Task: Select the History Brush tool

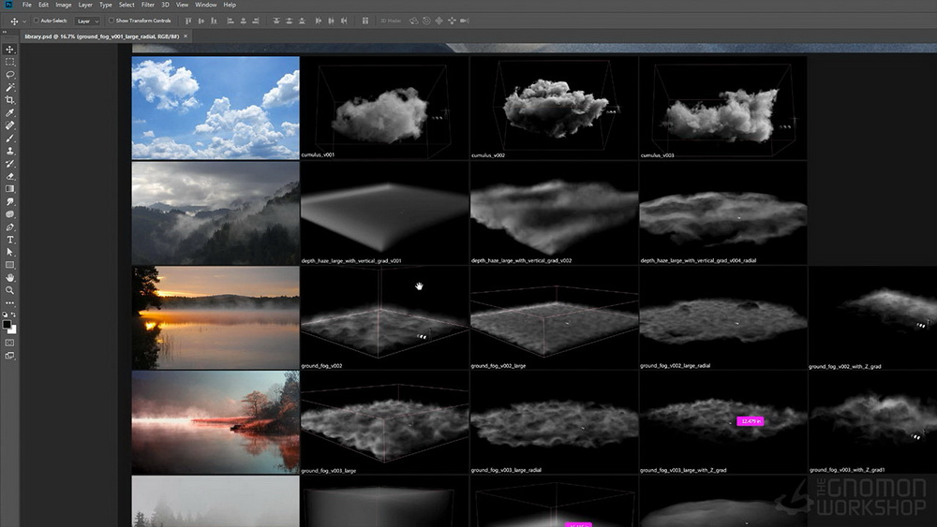Action: tap(10, 164)
